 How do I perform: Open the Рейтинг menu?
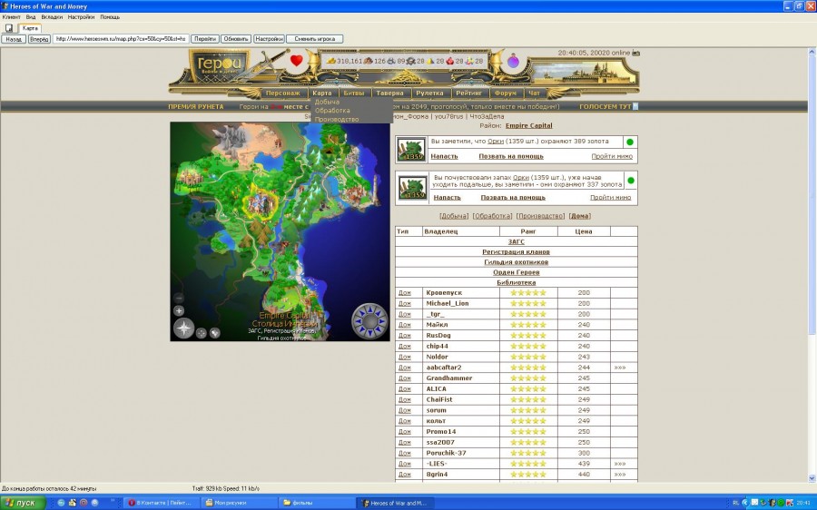(469, 93)
